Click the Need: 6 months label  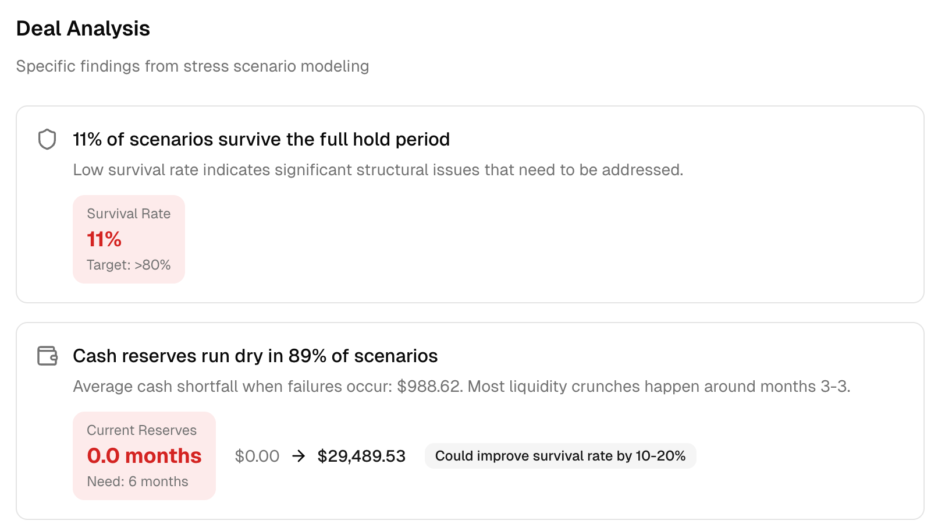[137, 482]
